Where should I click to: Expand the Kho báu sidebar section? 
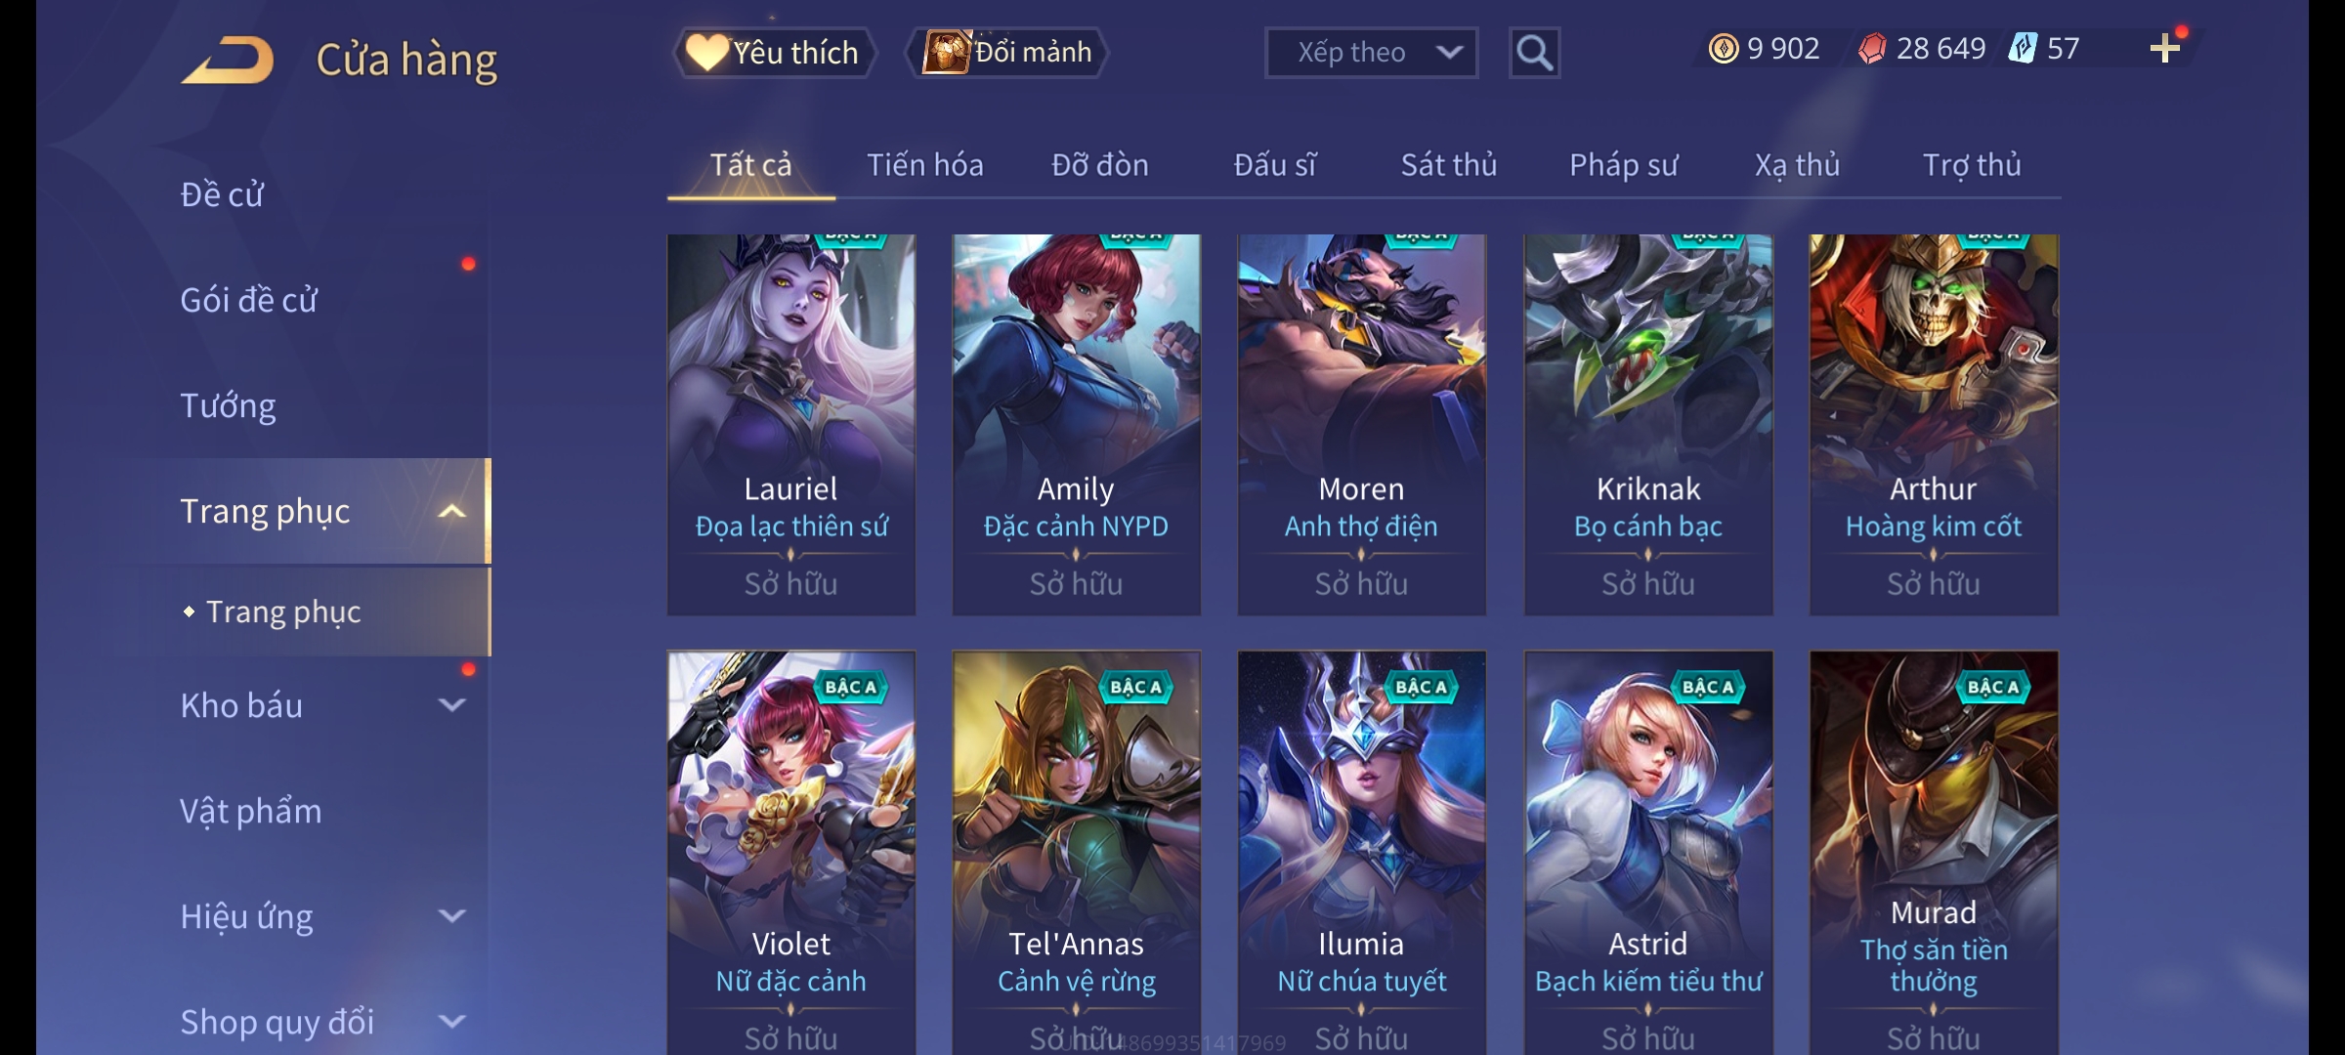(451, 705)
